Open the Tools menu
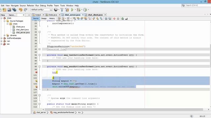 click(62, 6)
